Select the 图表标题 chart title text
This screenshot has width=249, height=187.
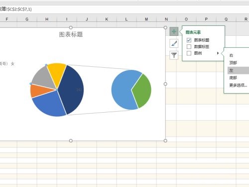71,34
